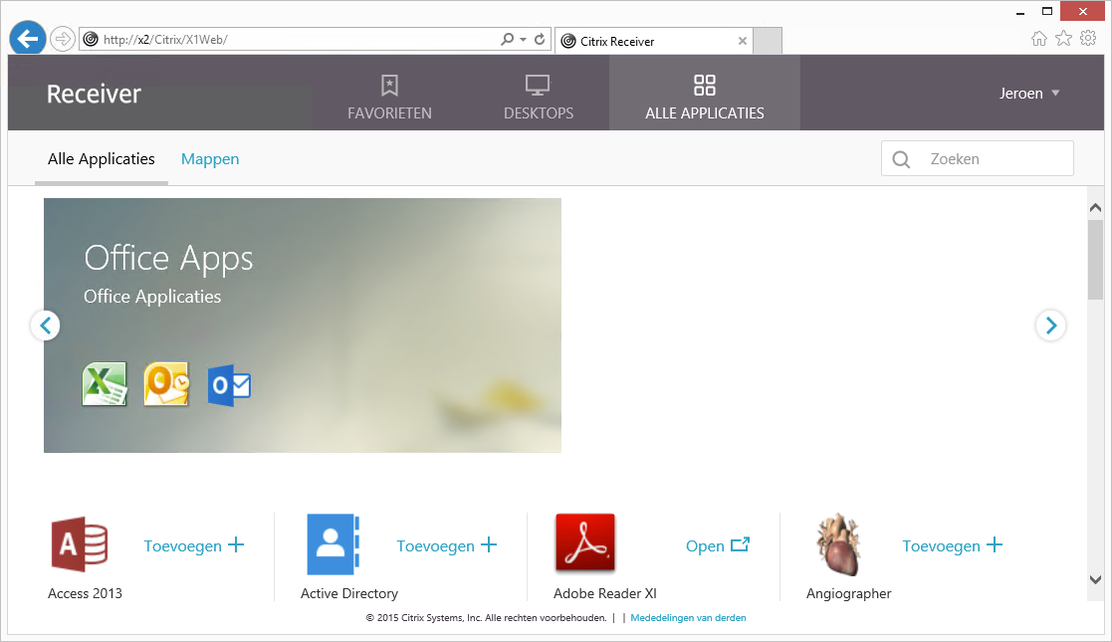The width and height of the screenshot is (1112, 642).
Task: Open the address bar autocomplete dropdown arrow
Action: pyautogui.click(x=524, y=40)
